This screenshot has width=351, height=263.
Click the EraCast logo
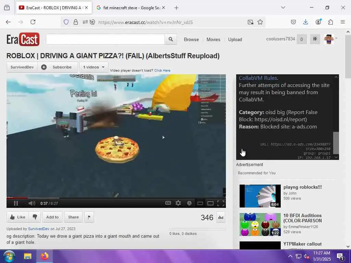tap(23, 39)
